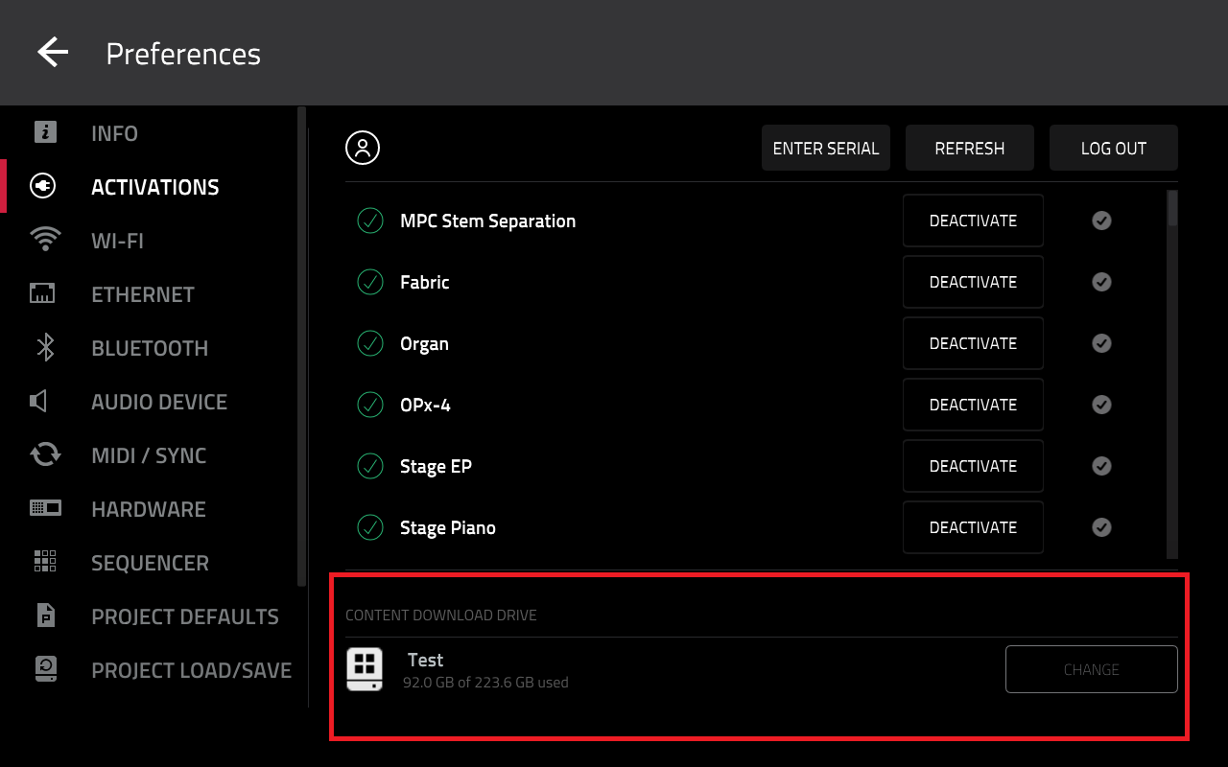Viewport: 1228px width, 767px height.
Task: Click the MIDI / Sync arrows icon
Action: [x=45, y=454]
